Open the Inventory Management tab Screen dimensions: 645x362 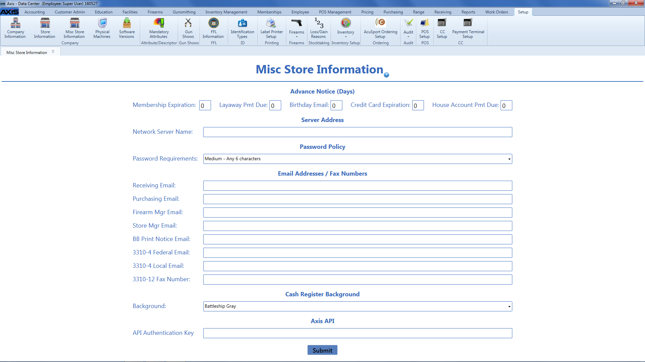[x=226, y=12]
